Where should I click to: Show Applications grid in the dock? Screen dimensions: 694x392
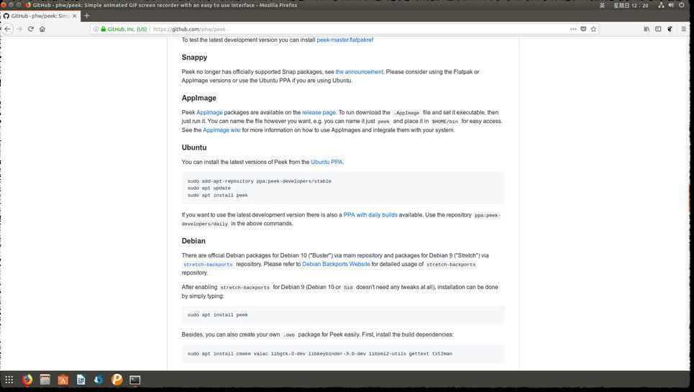tap(9, 380)
